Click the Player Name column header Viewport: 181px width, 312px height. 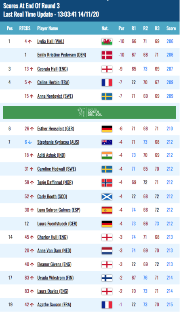pos(47,28)
